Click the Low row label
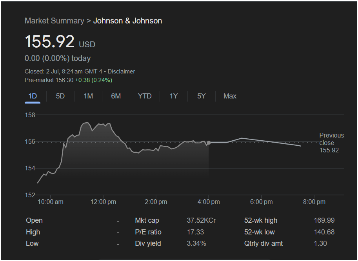The image size is (358, 261). click(x=32, y=243)
